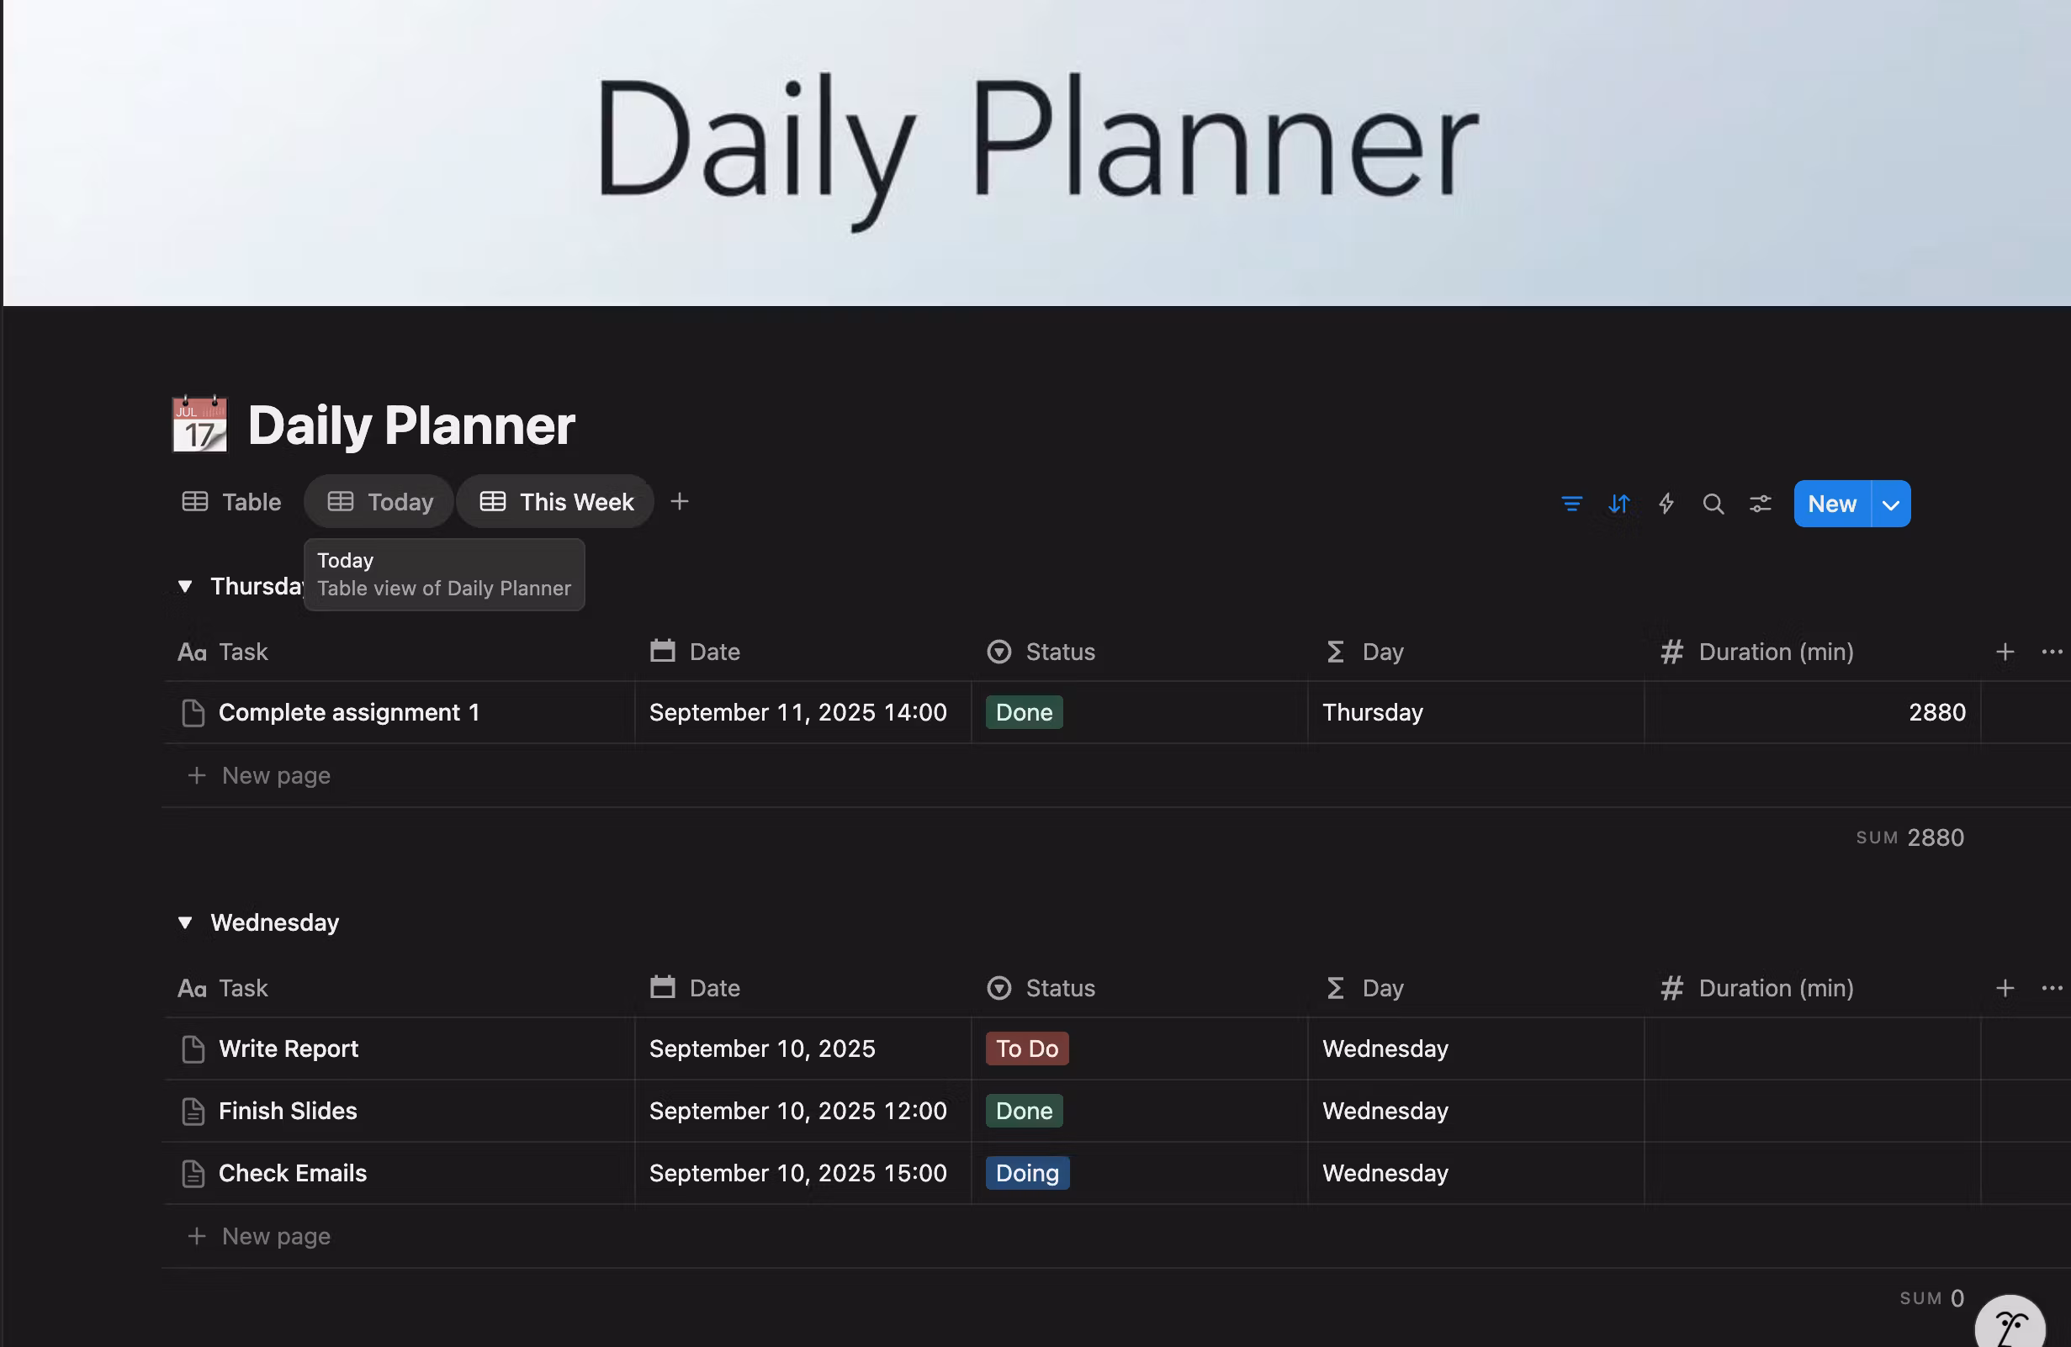This screenshot has height=1347, width=2071.
Task: Add a new view with plus icon
Action: click(680, 502)
